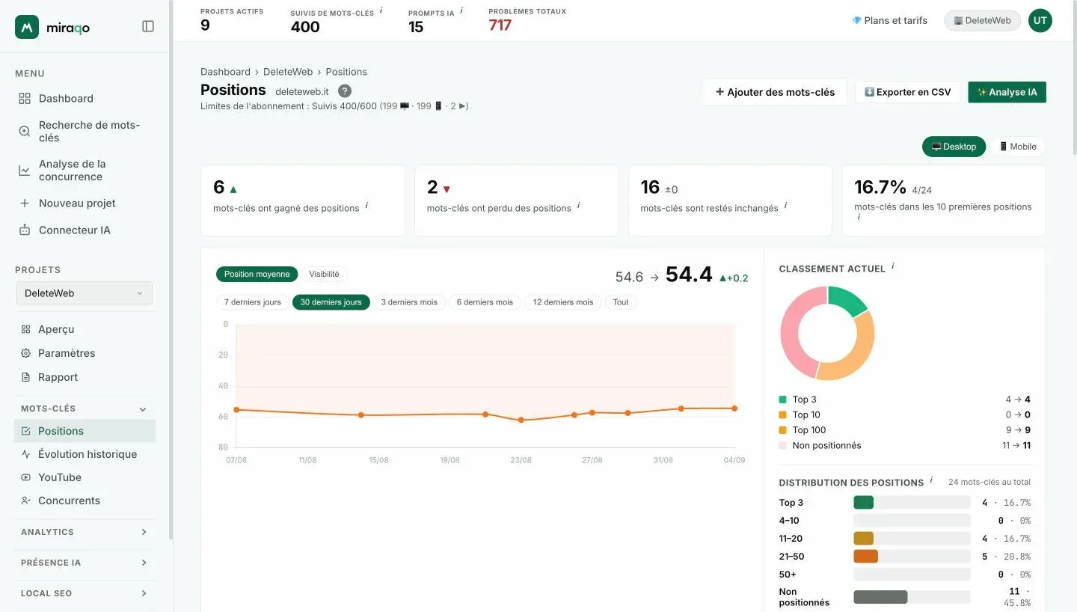The width and height of the screenshot is (1077, 612).
Task: Click Ajouter des mots-clés button
Action: click(x=775, y=92)
